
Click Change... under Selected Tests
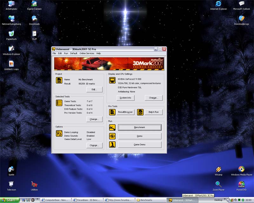pos(94,119)
